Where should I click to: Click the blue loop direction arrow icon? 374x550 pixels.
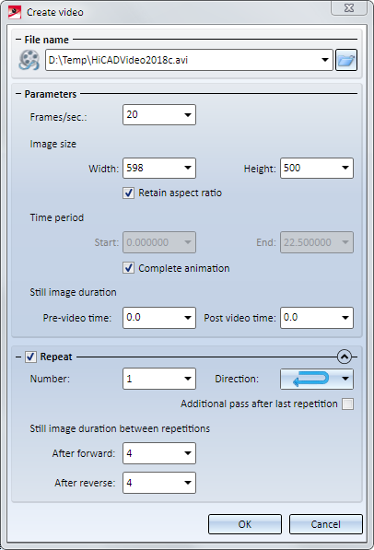[x=310, y=379]
